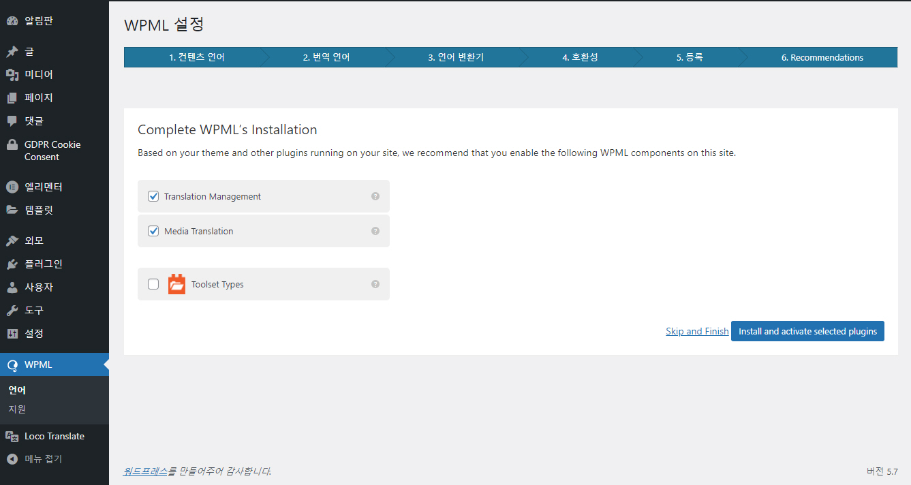Click the Toolset Types label text

click(217, 284)
